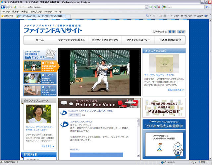Refresh the page with green arrows icon
Image resolution: width=212 pixels, height=165 pixels.
pos(155,7)
